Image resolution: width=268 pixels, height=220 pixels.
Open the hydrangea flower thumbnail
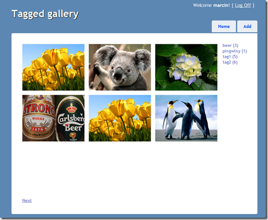click(x=186, y=67)
